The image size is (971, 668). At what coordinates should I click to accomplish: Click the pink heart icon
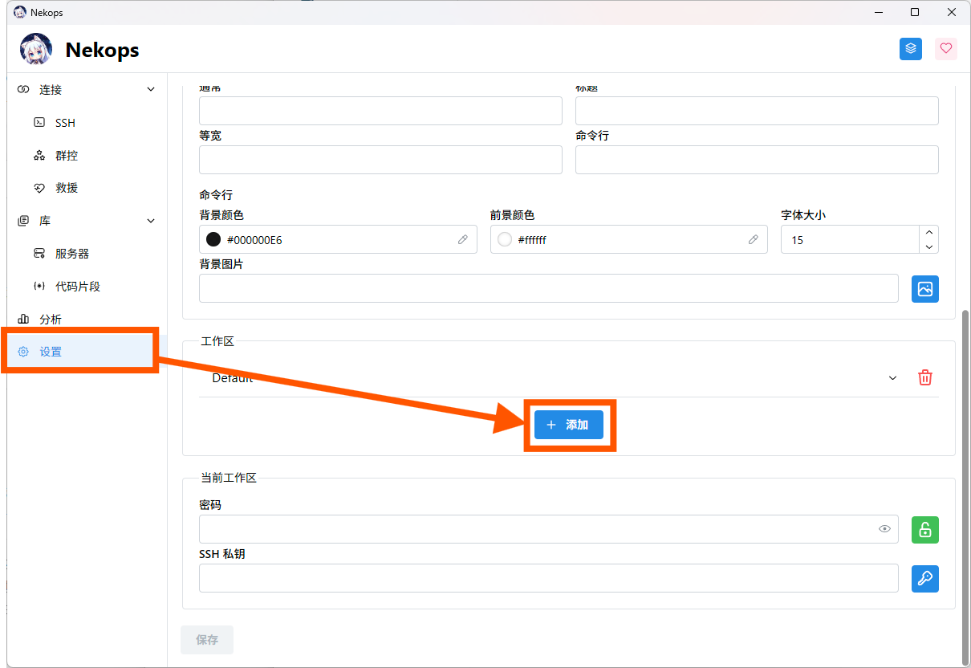point(945,49)
